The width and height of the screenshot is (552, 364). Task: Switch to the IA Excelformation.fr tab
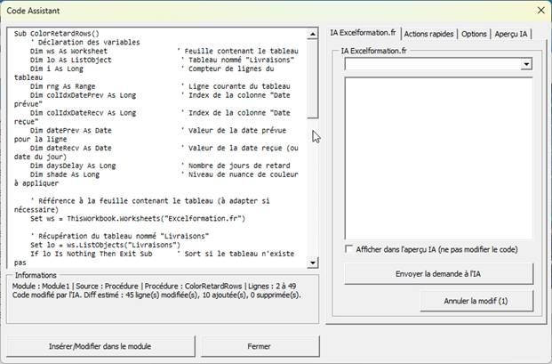click(363, 33)
